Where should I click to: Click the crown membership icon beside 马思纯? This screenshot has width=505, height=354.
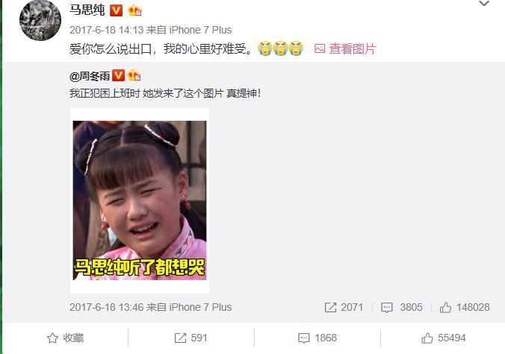[x=134, y=10]
